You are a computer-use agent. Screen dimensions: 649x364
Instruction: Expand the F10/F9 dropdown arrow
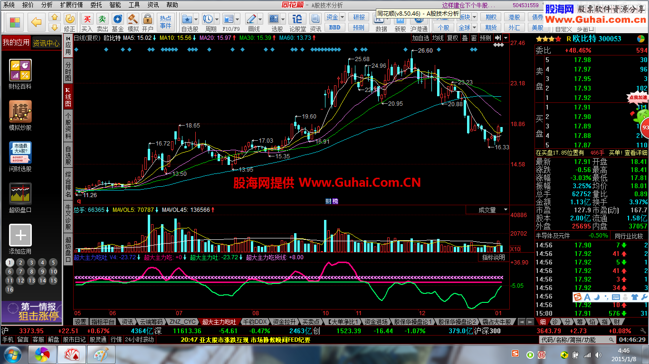pos(237,19)
